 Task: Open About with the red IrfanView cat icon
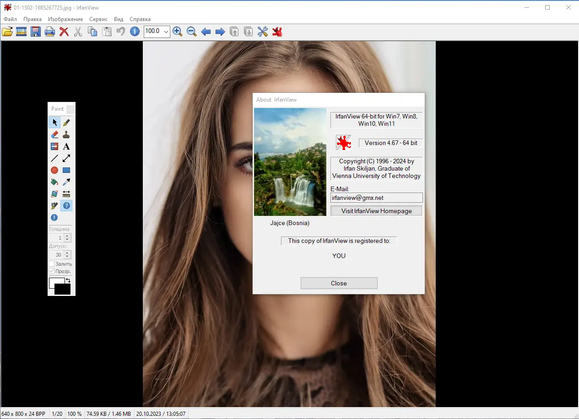coord(277,32)
